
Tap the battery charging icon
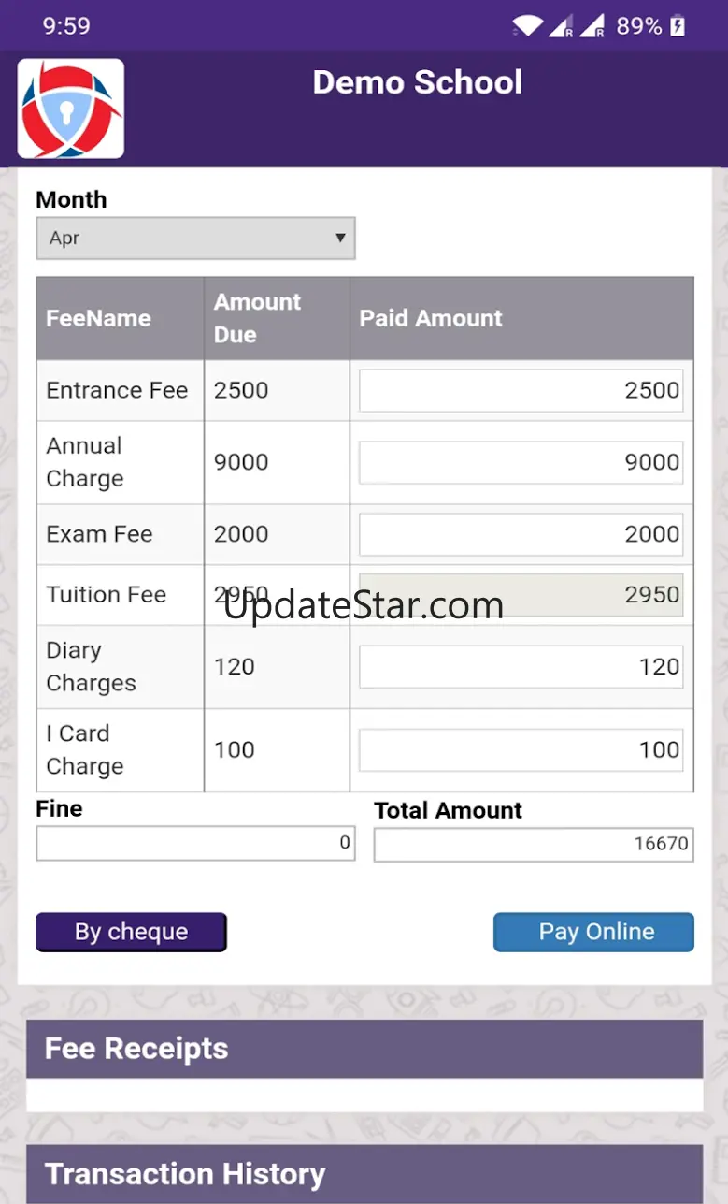[x=678, y=26]
